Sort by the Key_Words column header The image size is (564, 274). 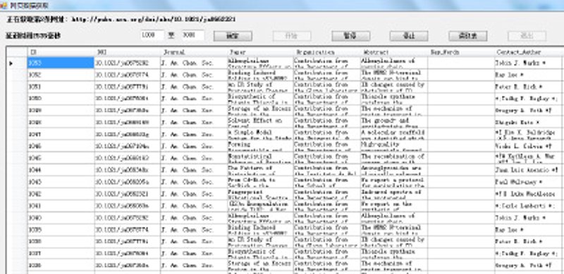(x=461, y=53)
